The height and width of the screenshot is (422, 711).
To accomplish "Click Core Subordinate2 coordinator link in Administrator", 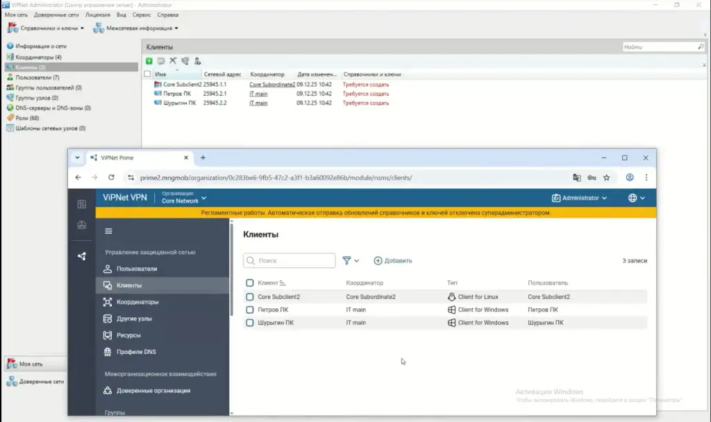I will (272, 84).
